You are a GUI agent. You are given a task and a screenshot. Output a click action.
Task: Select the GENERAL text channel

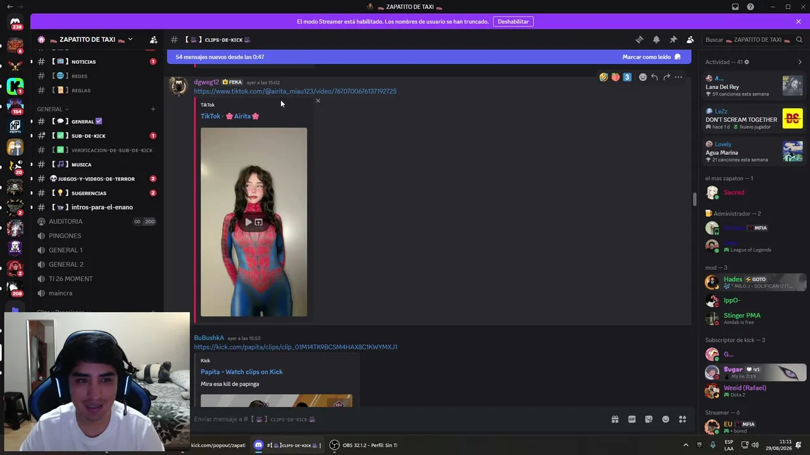tap(97, 121)
